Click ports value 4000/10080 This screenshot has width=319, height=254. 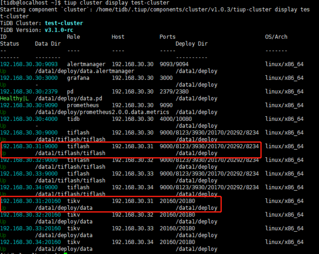point(176,119)
